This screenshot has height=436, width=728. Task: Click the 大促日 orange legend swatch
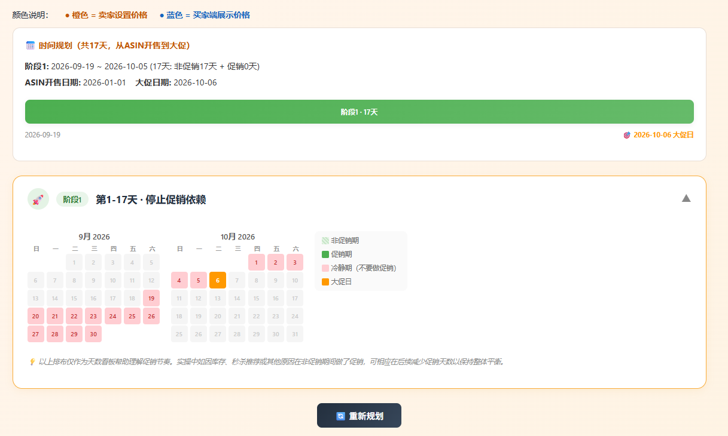pos(325,282)
